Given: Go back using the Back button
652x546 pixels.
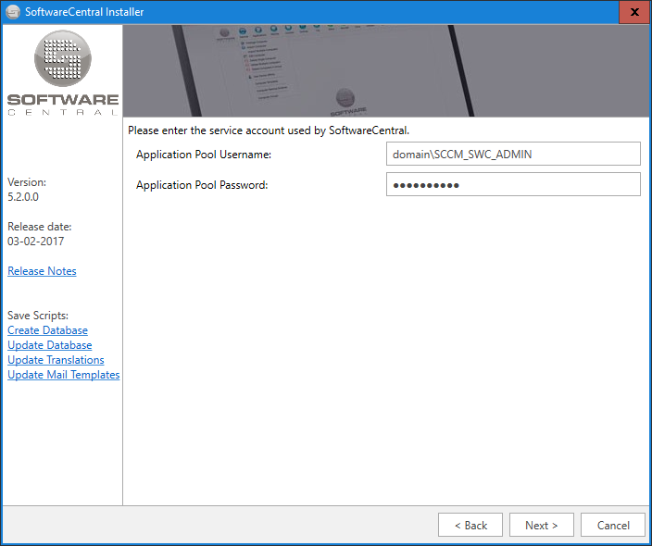Looking at the screenshot, I should click(x=470, y=525).
